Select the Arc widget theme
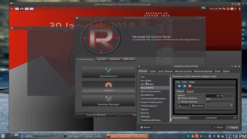 point(154,77)
